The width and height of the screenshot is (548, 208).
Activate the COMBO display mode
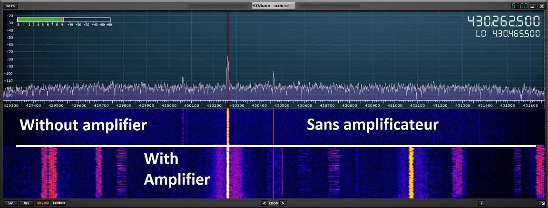(59, 203)
